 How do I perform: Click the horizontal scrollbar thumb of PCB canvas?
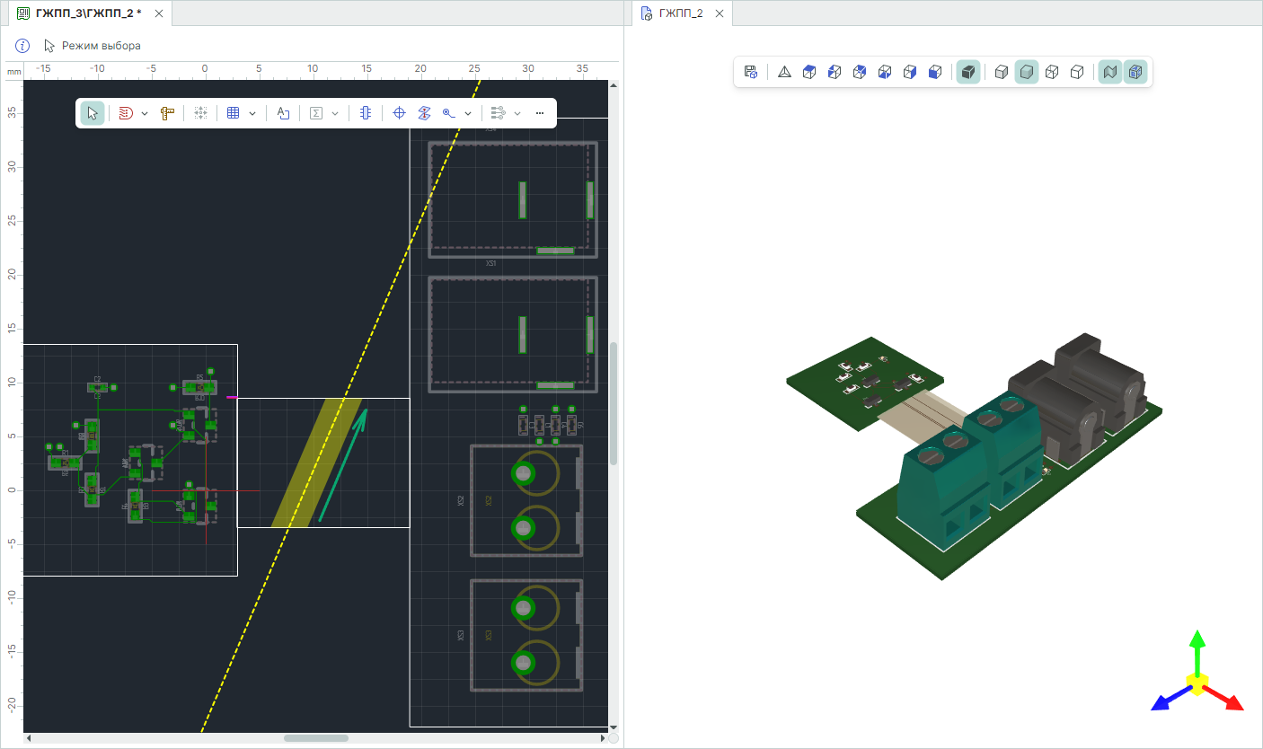[x=316, y=738]
